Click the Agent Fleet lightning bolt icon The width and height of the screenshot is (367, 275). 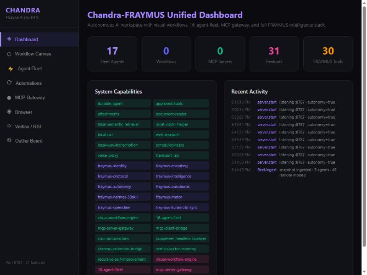[10, 69]
